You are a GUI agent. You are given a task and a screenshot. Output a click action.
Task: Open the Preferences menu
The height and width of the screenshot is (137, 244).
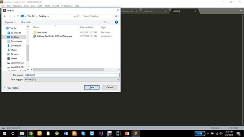[x=67, y=6]
